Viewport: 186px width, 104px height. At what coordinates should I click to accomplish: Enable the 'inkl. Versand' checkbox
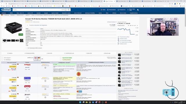coord(3,58)
